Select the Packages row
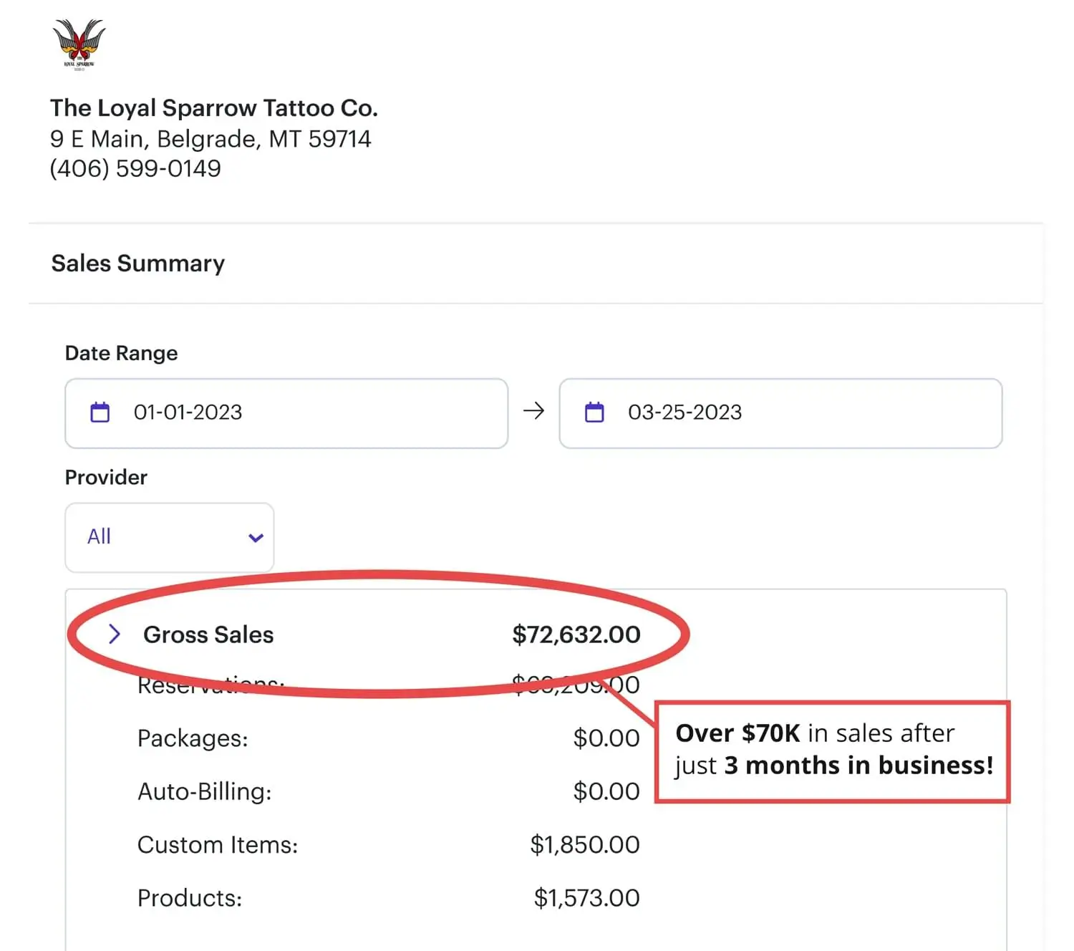This screenshot has width=1074, height=951. click(x=388, y=738)
